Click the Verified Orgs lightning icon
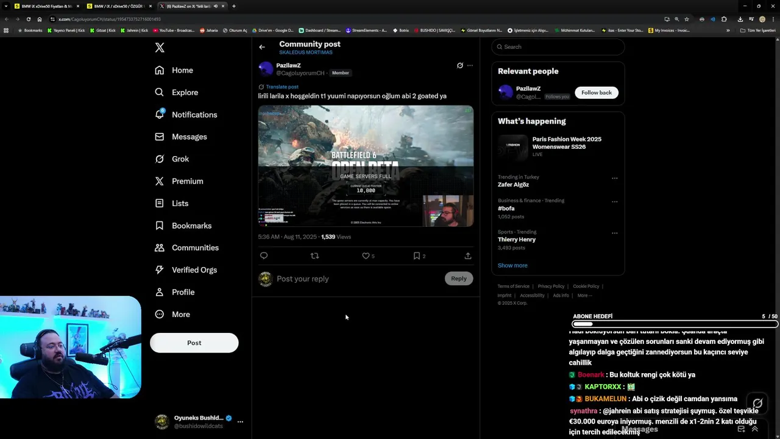Image resolution: width=780 pixels, height=439 pixels. (x=160, y=269)
